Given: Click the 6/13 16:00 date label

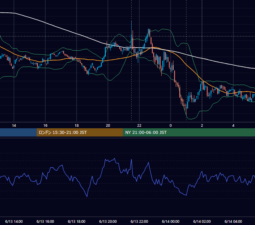Looking at the screenshot, I should [x=45, y=221].
